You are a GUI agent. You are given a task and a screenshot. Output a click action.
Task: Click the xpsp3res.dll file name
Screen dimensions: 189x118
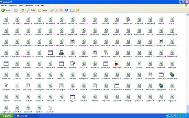172,101
